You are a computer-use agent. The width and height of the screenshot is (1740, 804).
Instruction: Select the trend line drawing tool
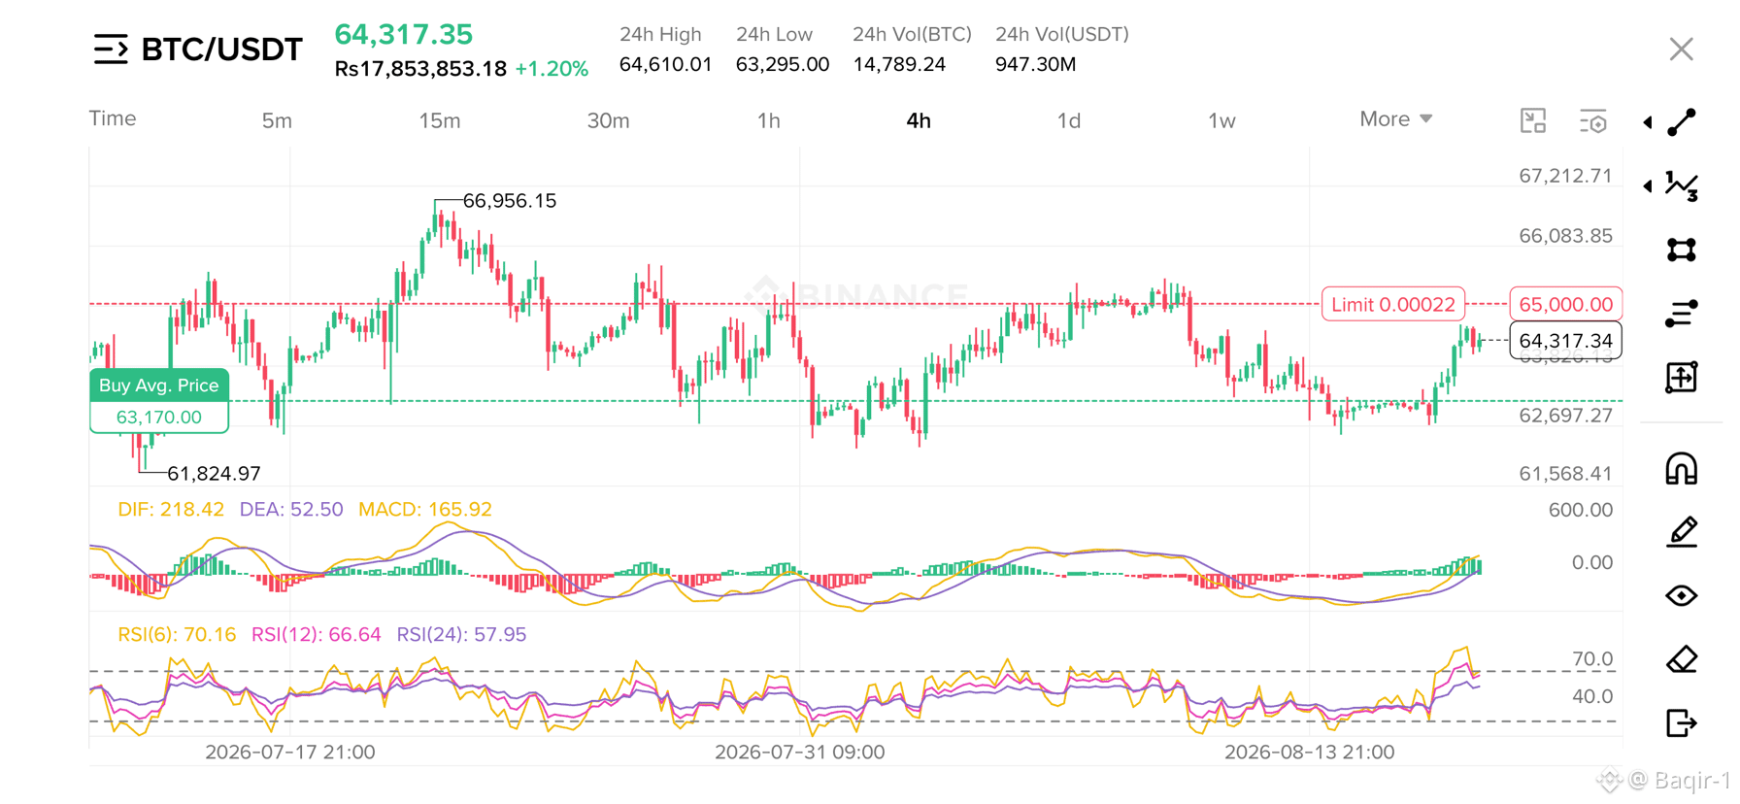click(1682, 122)
